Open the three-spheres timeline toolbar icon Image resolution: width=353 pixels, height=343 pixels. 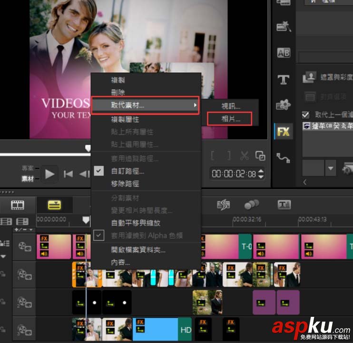pos(252,204)
